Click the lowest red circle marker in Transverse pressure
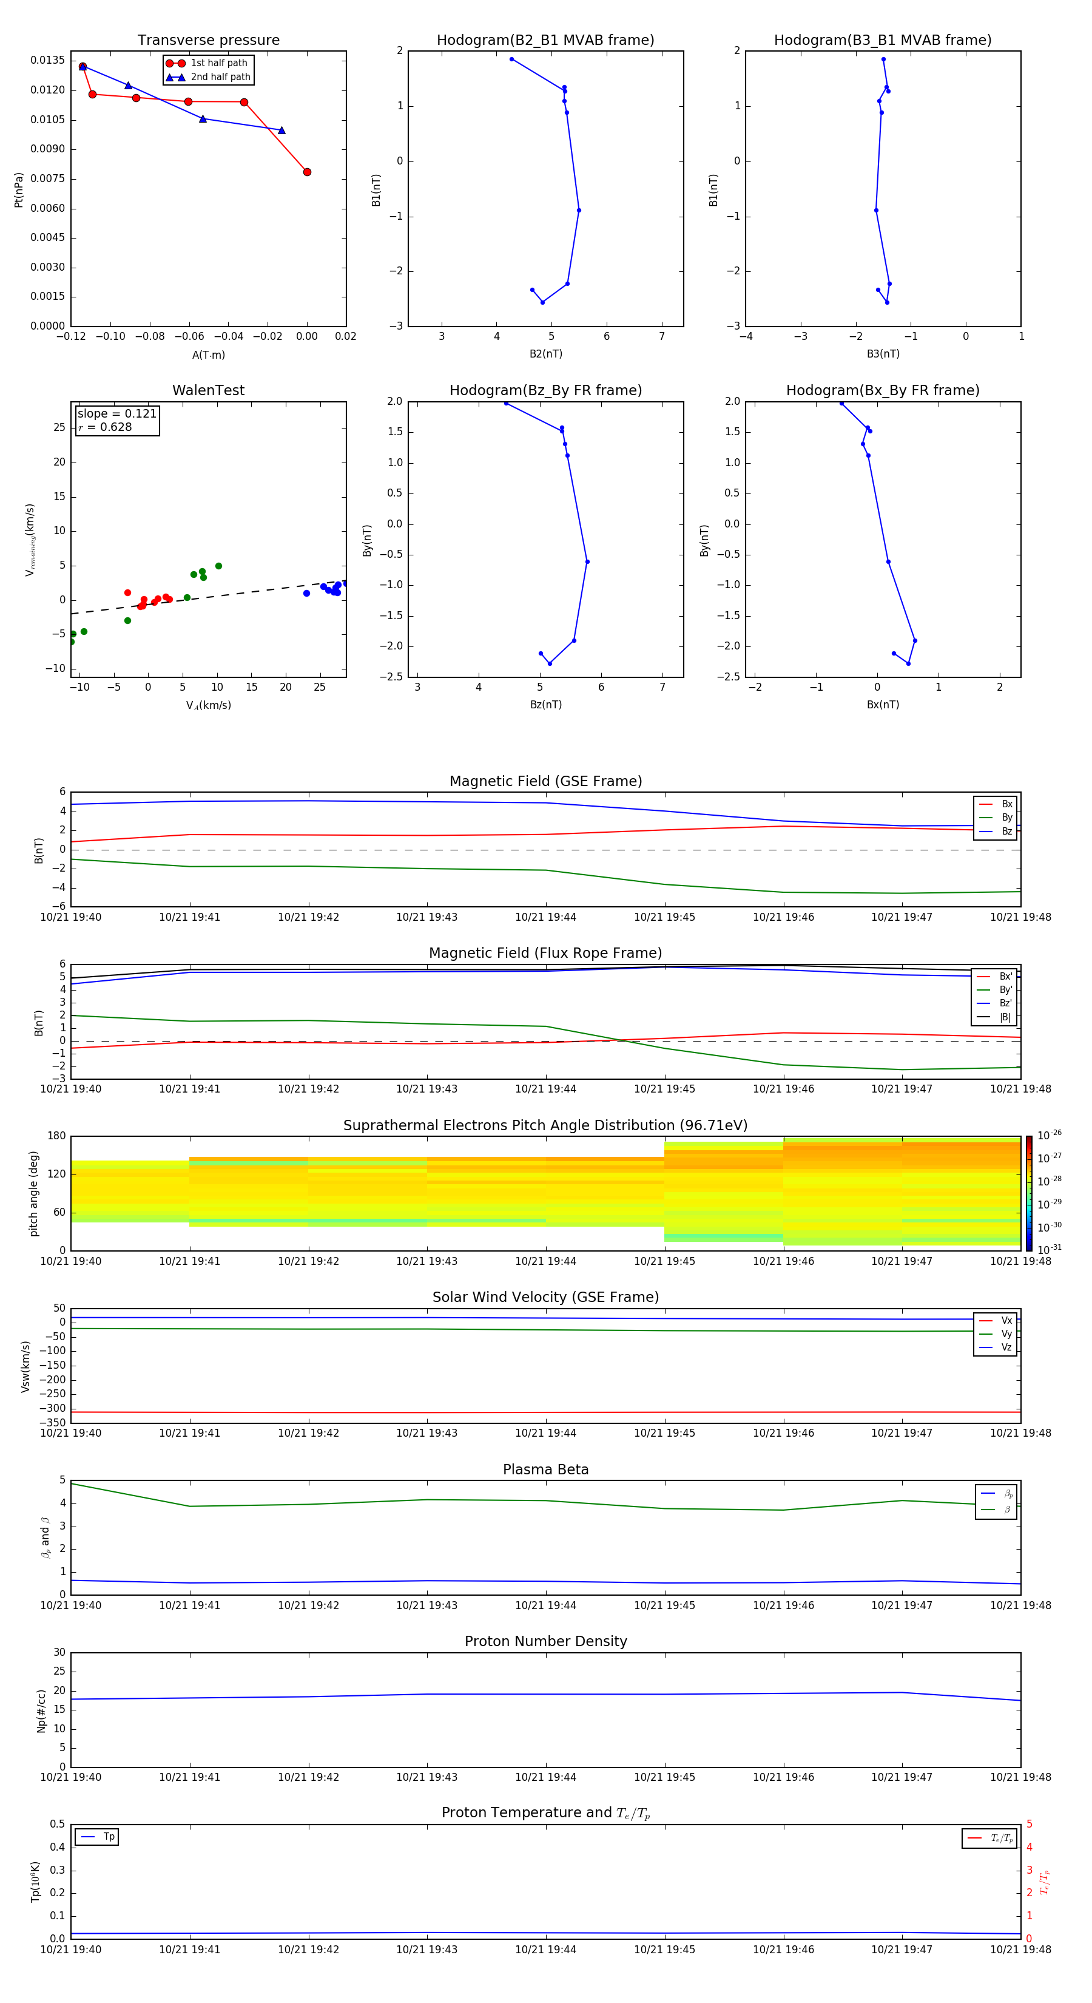The image size is (1092, 2003). click(307, 172)
